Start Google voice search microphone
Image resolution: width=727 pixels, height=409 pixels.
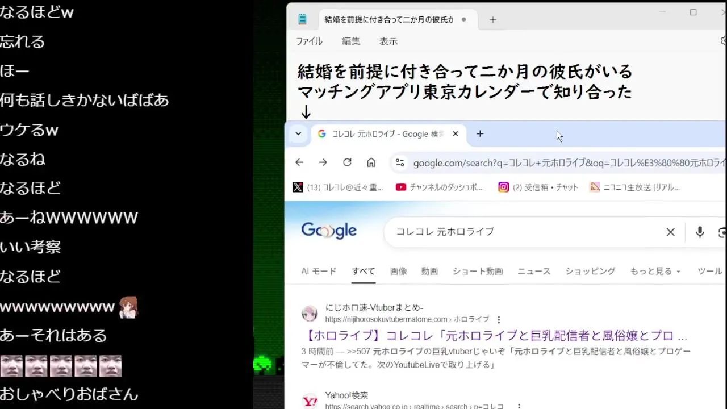point(700,232)
